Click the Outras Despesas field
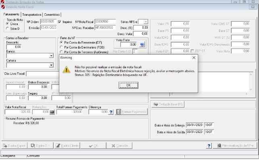The image size is (259, 160). tap(38, 87)
